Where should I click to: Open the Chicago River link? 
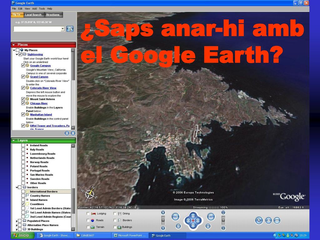[39, 103]
